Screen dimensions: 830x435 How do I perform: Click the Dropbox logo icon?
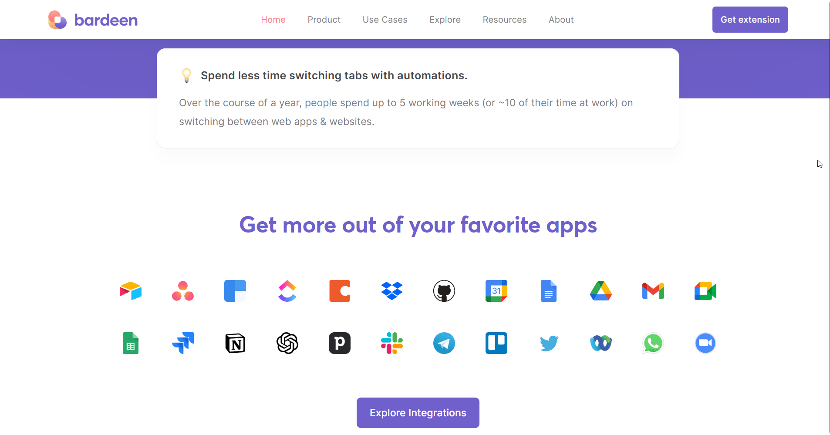tap(392, 291)
